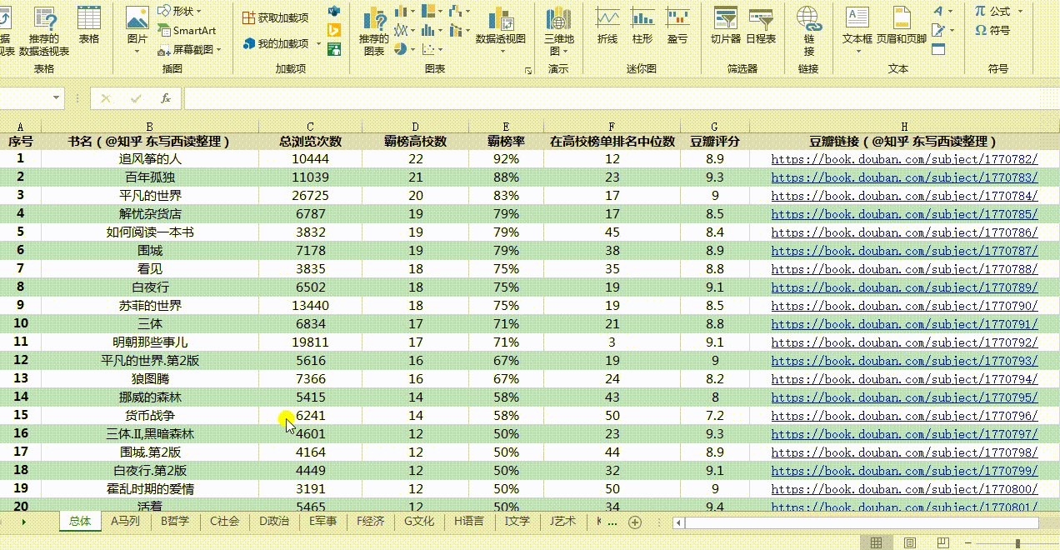Switch to the B哲学 sheet tab

[175, 522]
